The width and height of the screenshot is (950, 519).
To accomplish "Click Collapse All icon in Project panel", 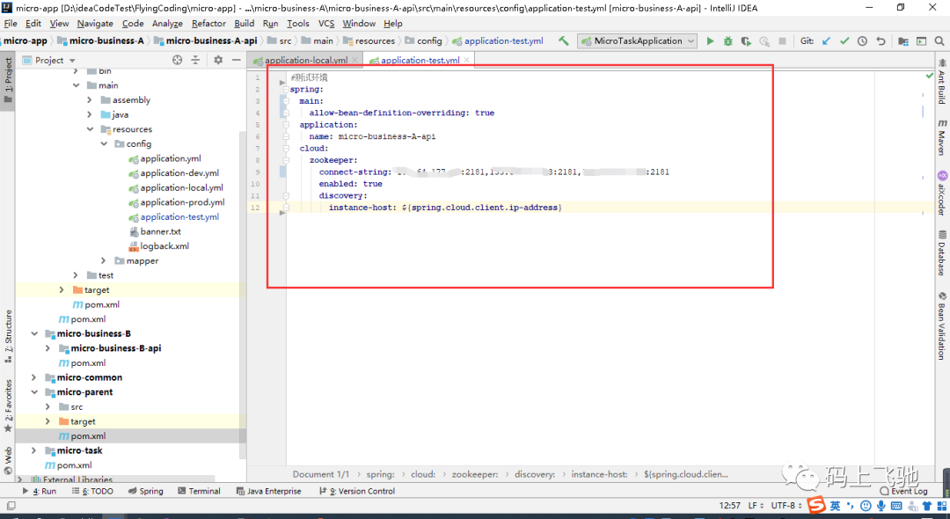I will 195,60.
